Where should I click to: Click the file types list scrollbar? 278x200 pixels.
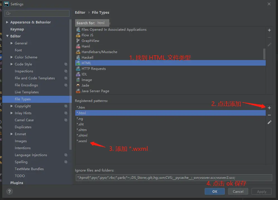pos(264,54)
